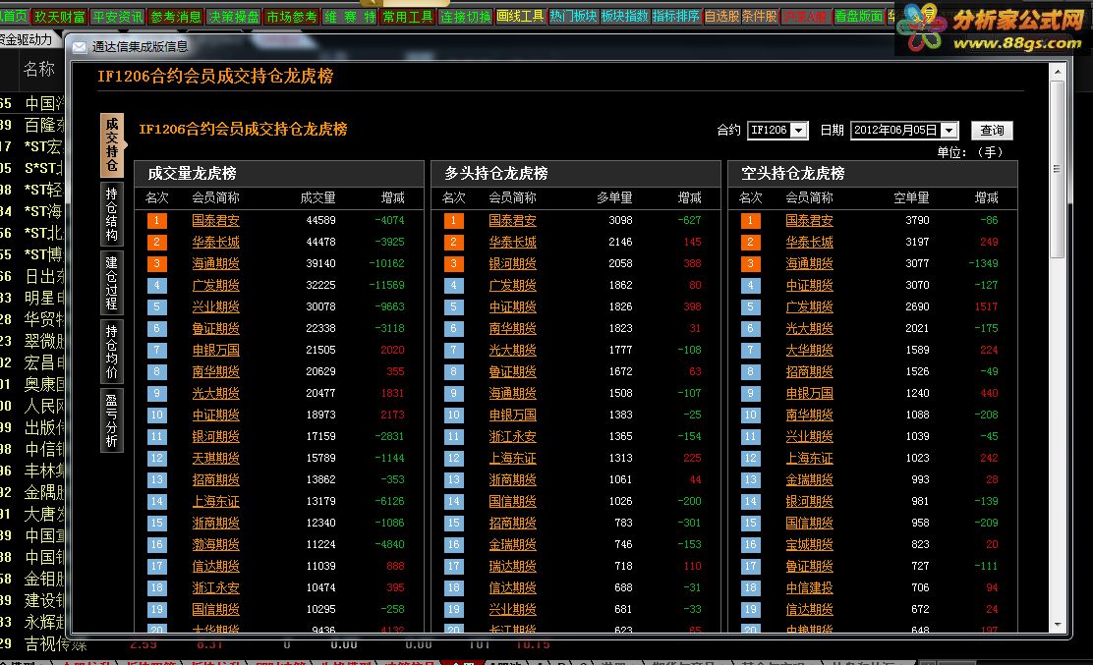Switch to the 持仓结构 side tab
The width and height of the screenshot is (1093, 665).
tap(111, 214)
